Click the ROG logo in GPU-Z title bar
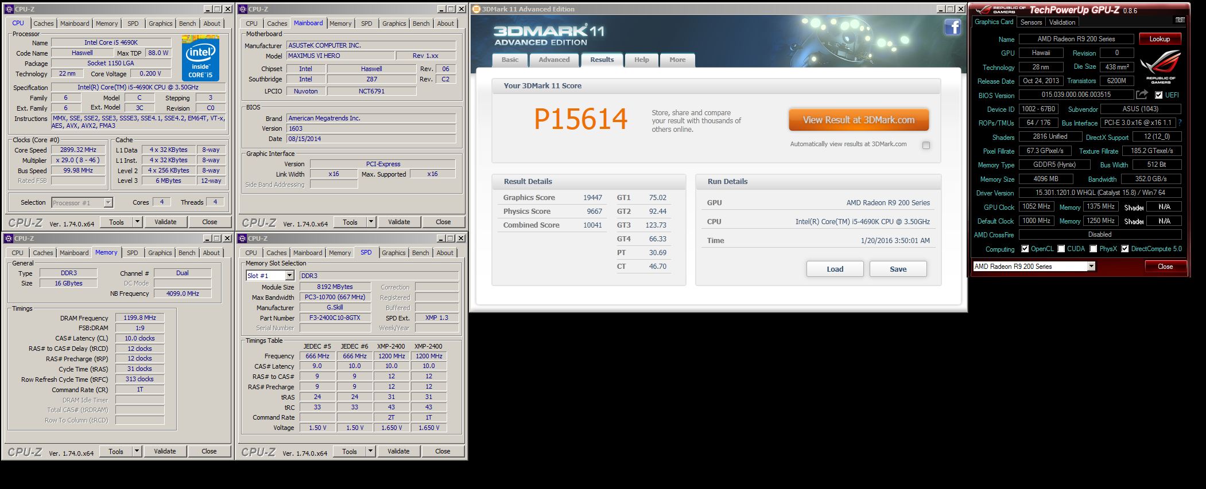The height and width of the screenshot is (489, 1206). click(x=999, y=10)
